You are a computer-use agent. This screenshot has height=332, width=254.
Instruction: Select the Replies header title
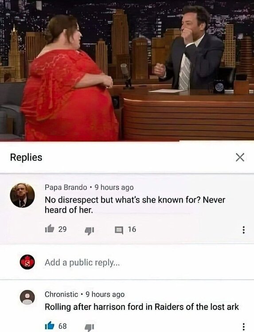coord(26,157)
